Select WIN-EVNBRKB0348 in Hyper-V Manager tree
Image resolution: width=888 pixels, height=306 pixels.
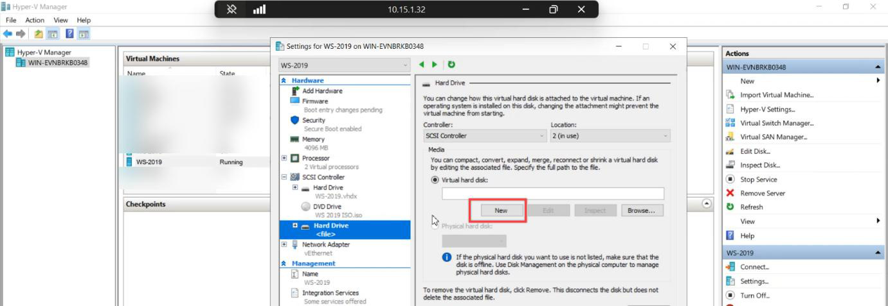pyautogui.click(x=58, y=63)
